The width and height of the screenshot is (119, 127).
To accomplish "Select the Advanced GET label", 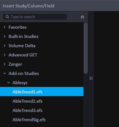I will point(23,55).
